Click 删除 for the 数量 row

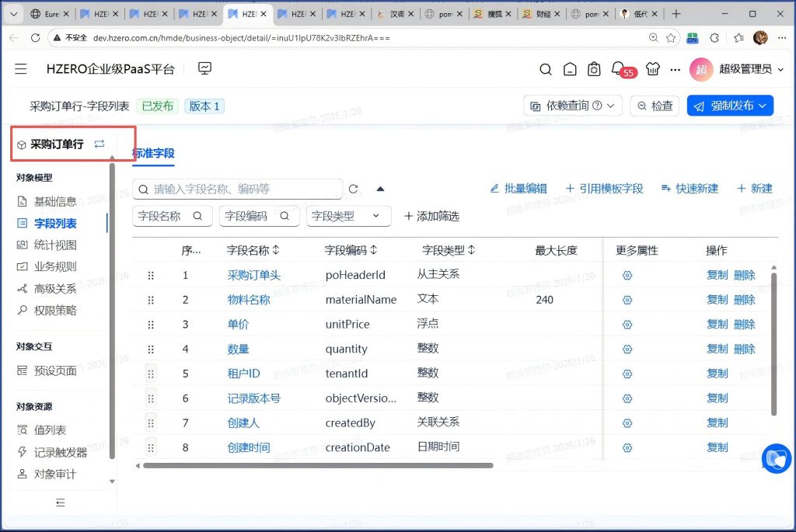pyautogui.click(x=744, y=349)
